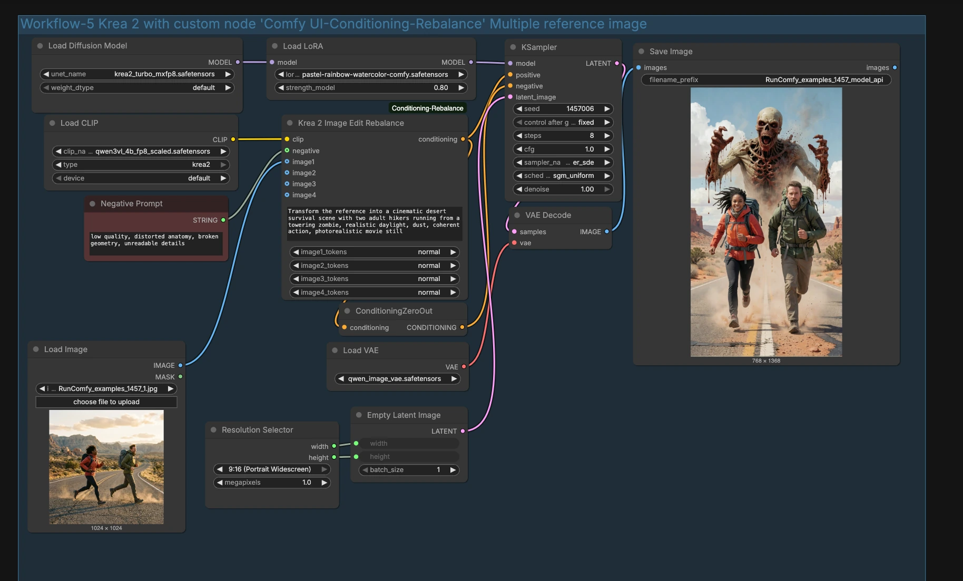Increase strength_model with right arrow
This screenshot has height=581, width=963.
point(461,88)
